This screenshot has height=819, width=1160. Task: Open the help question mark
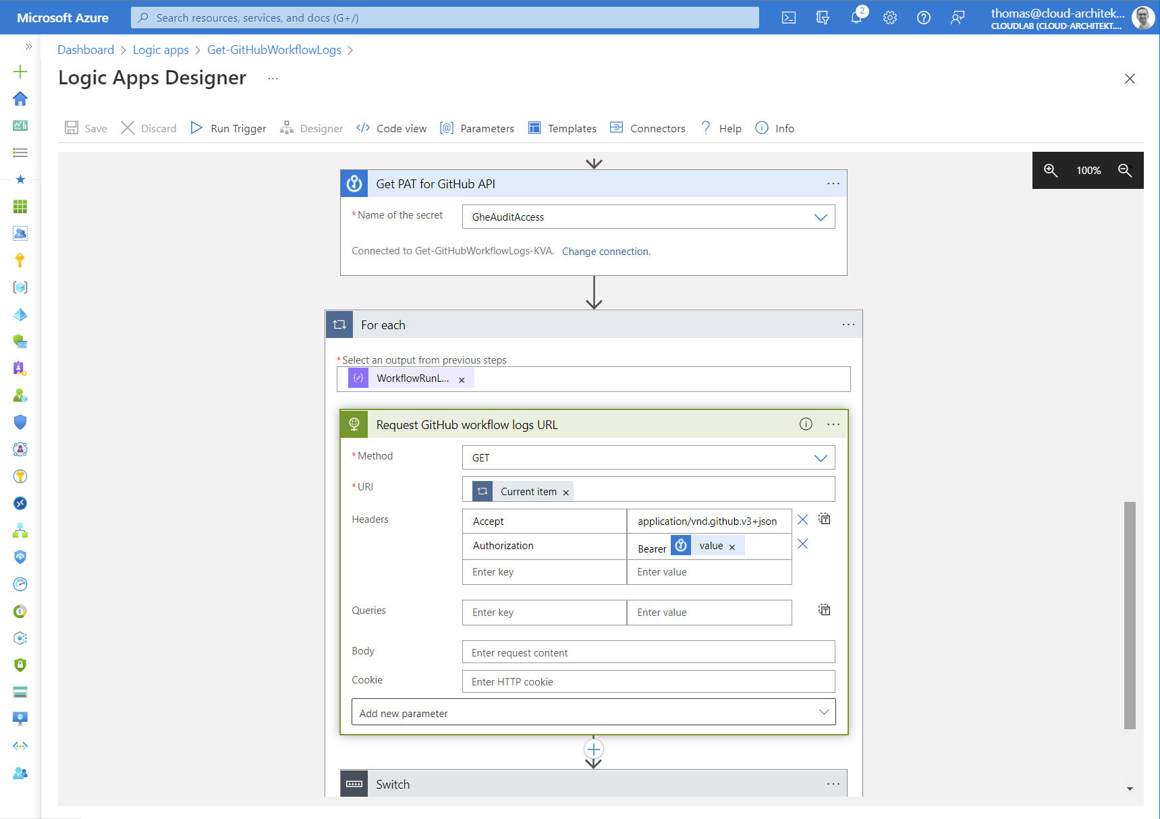[x=924, y=18]
